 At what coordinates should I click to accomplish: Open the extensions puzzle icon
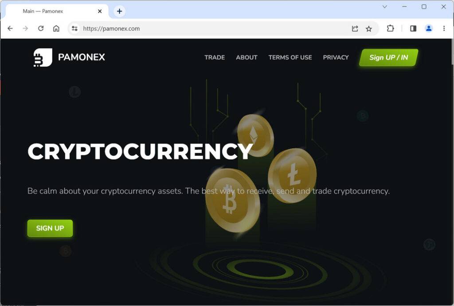pos(390,28)
